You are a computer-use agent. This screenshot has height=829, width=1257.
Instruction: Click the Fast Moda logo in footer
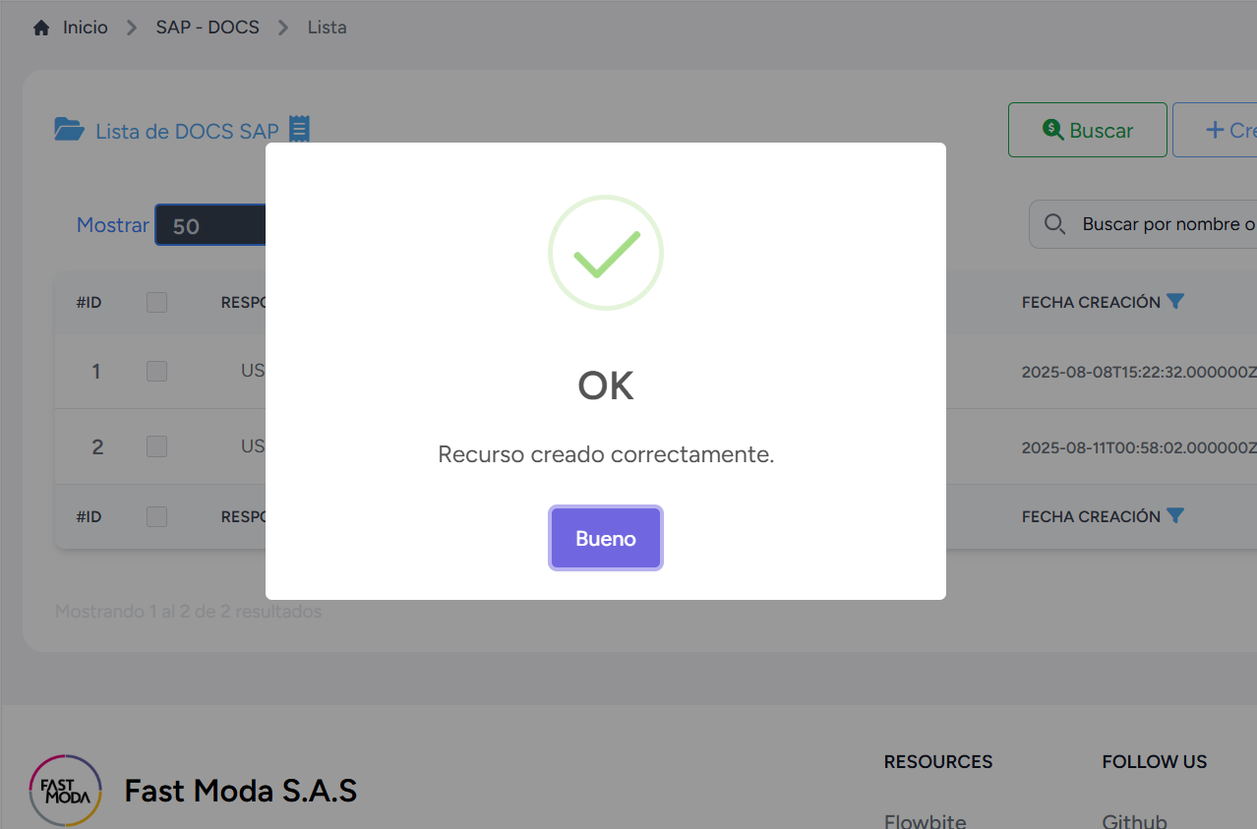pyautogui.click(x=66, y=790)
